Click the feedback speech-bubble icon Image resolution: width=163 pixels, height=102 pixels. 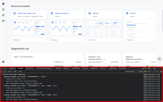tap(159, 59)
